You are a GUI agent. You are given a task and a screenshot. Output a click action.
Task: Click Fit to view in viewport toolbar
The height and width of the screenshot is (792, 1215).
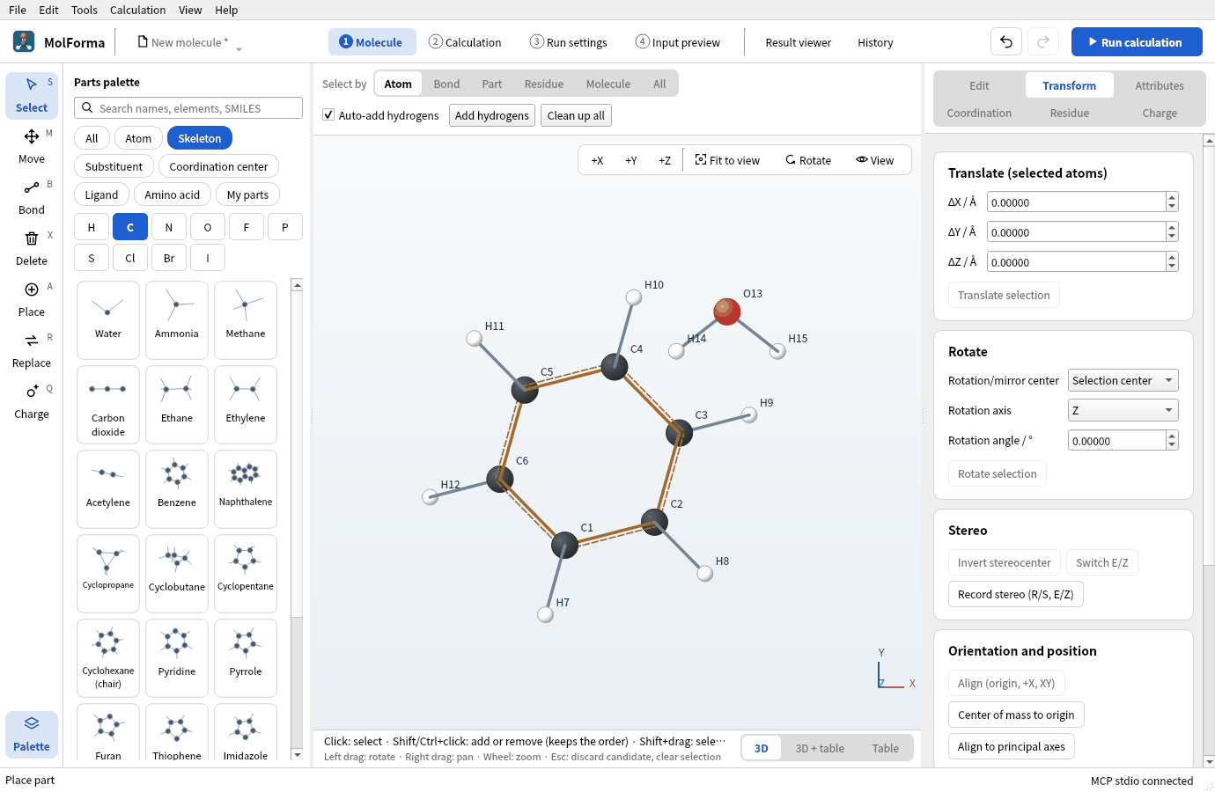[727, 160]
